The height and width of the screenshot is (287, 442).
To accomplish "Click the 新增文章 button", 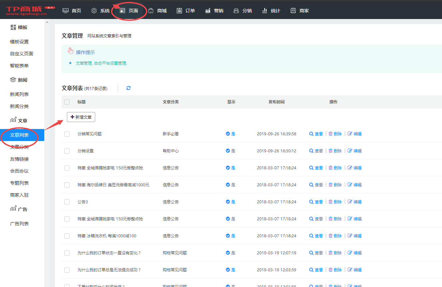I will click(81, 117).
